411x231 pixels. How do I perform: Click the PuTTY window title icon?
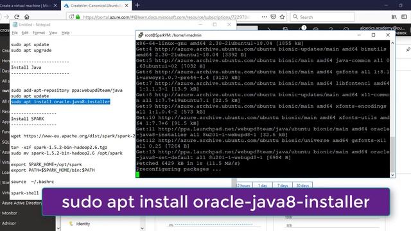point(141,35)
